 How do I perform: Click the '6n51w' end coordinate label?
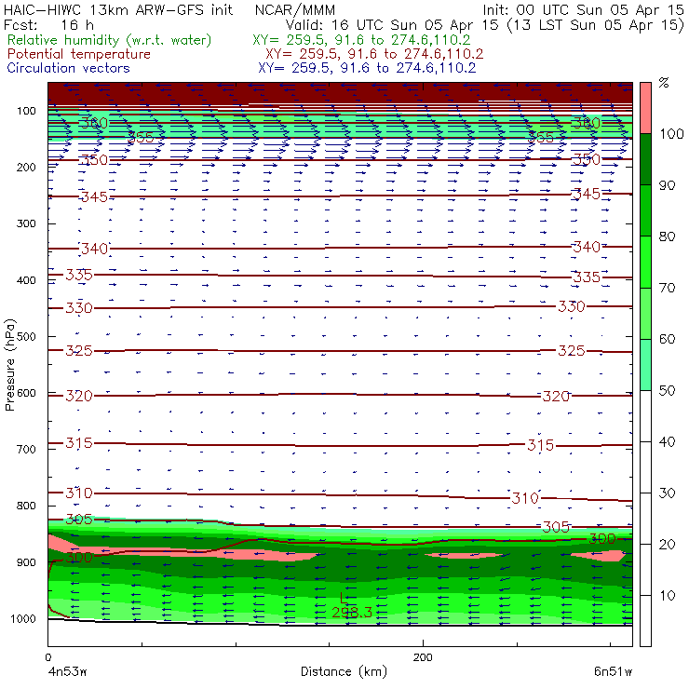pyautogui.click(x=613, y=672)
